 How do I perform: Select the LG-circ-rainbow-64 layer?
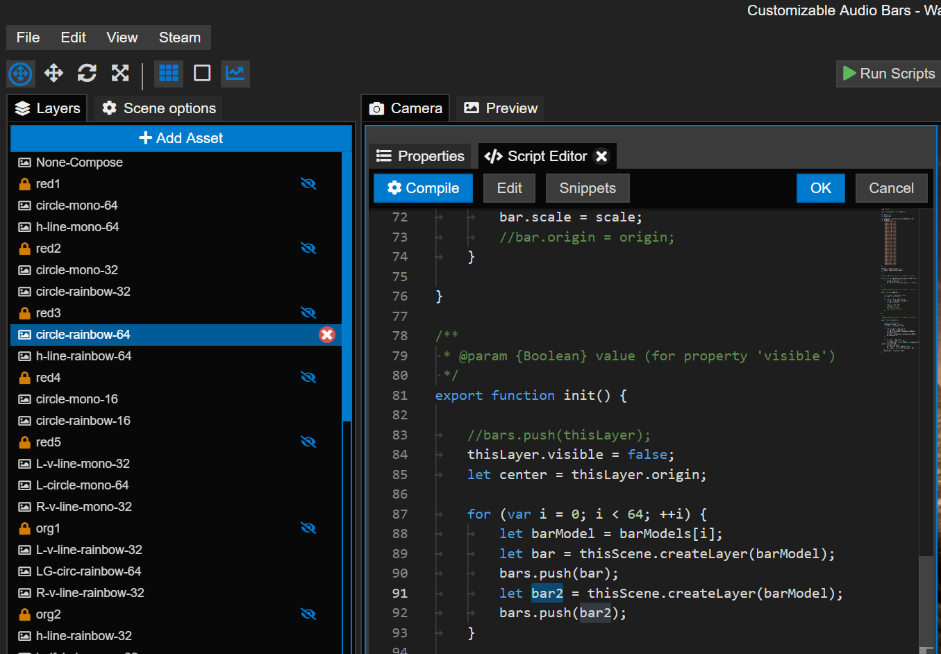tap(176, 571)
